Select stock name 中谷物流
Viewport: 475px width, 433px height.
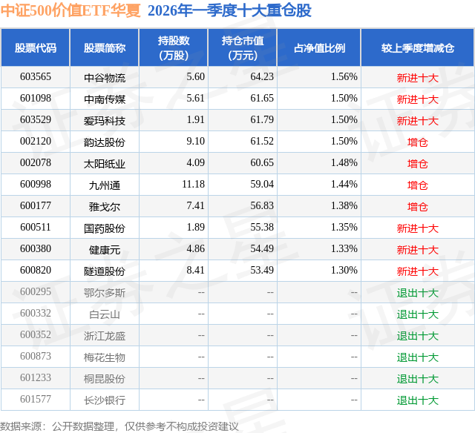pos(105,78)
